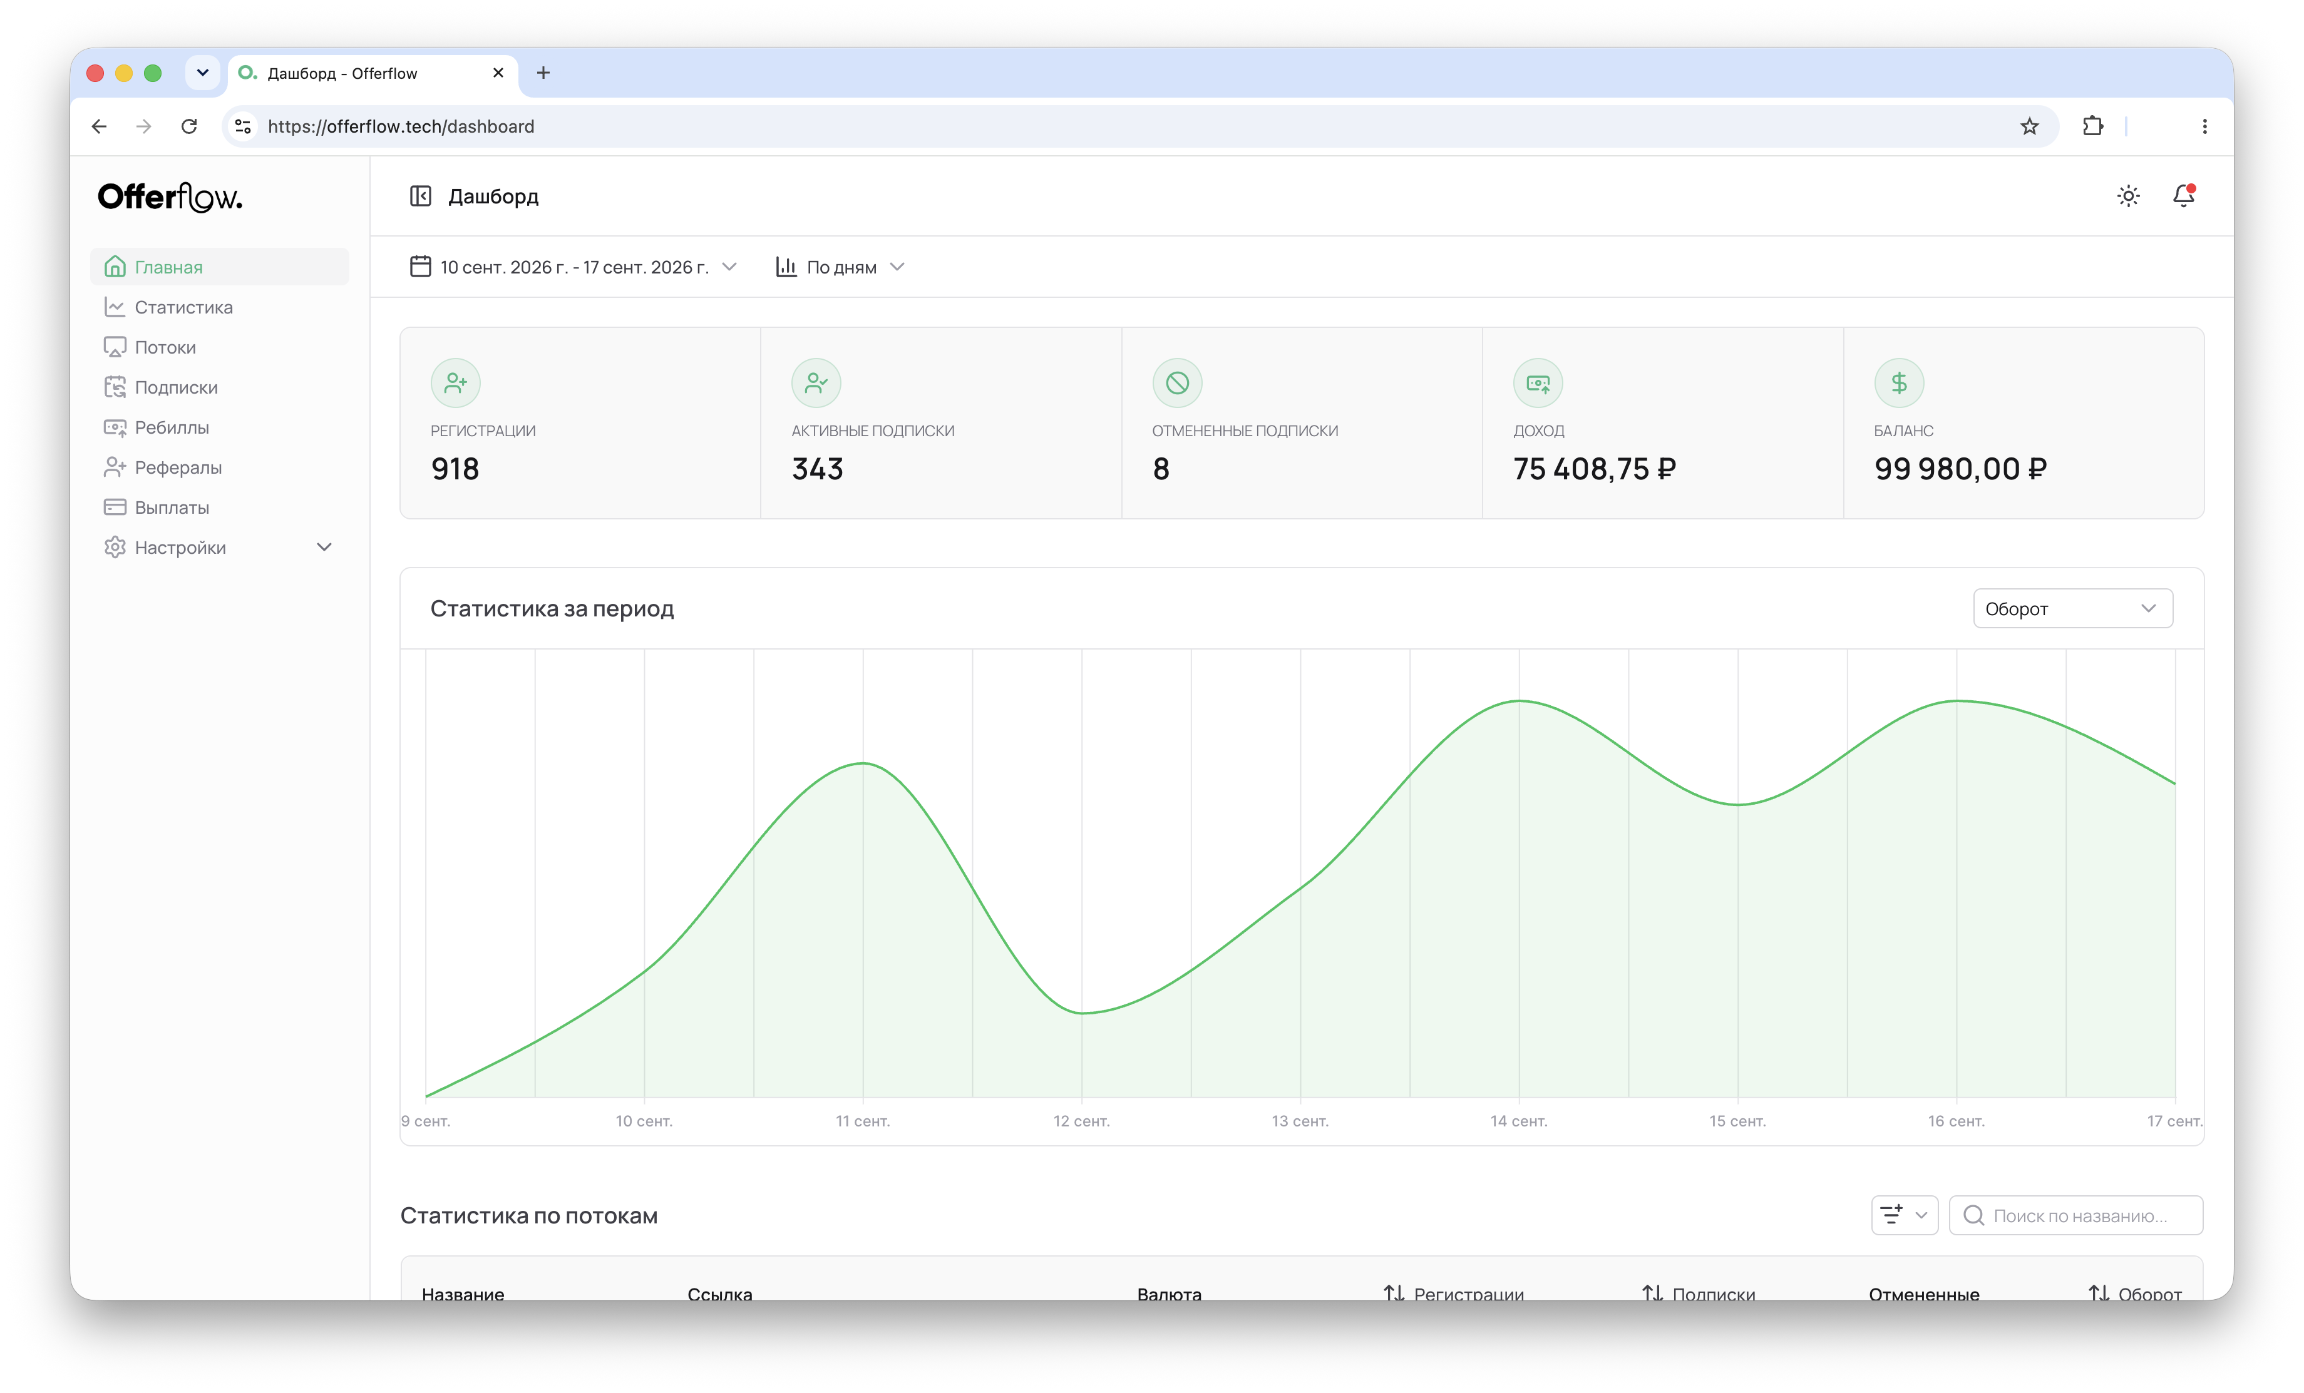Image resolution: width=2304 pixels, height=1393 pixels.
Task: Close the Дашборд - Offerflow tab
Action: 498,73
